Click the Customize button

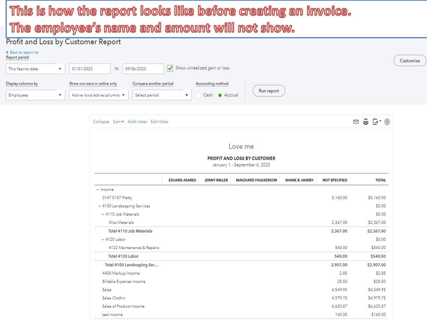[x=409, y=61]
